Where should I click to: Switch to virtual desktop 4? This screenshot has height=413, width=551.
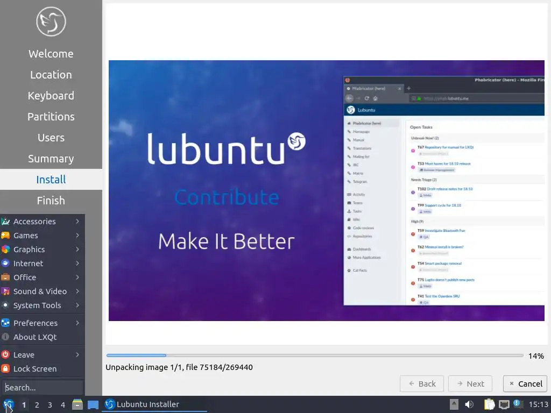coord(63,405)
